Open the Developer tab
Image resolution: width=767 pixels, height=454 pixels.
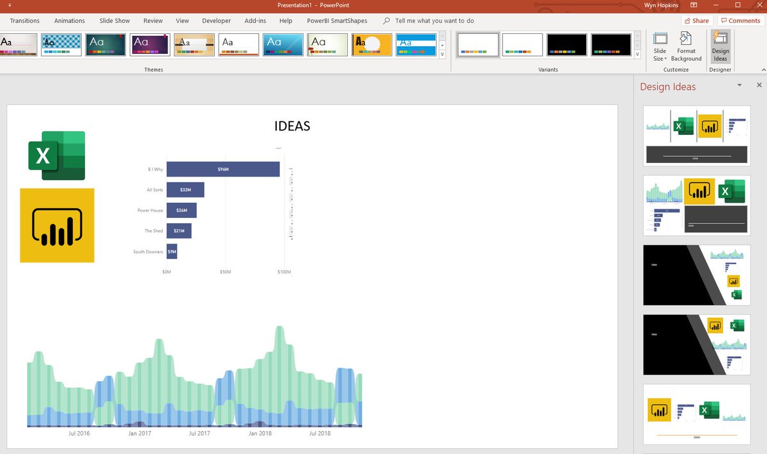click(x=217, y=20)
